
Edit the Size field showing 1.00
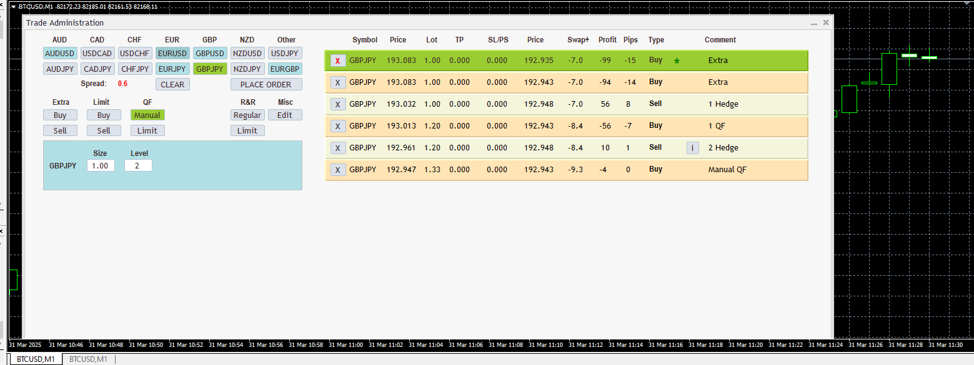pyautogui.click(x=101, y=166)
